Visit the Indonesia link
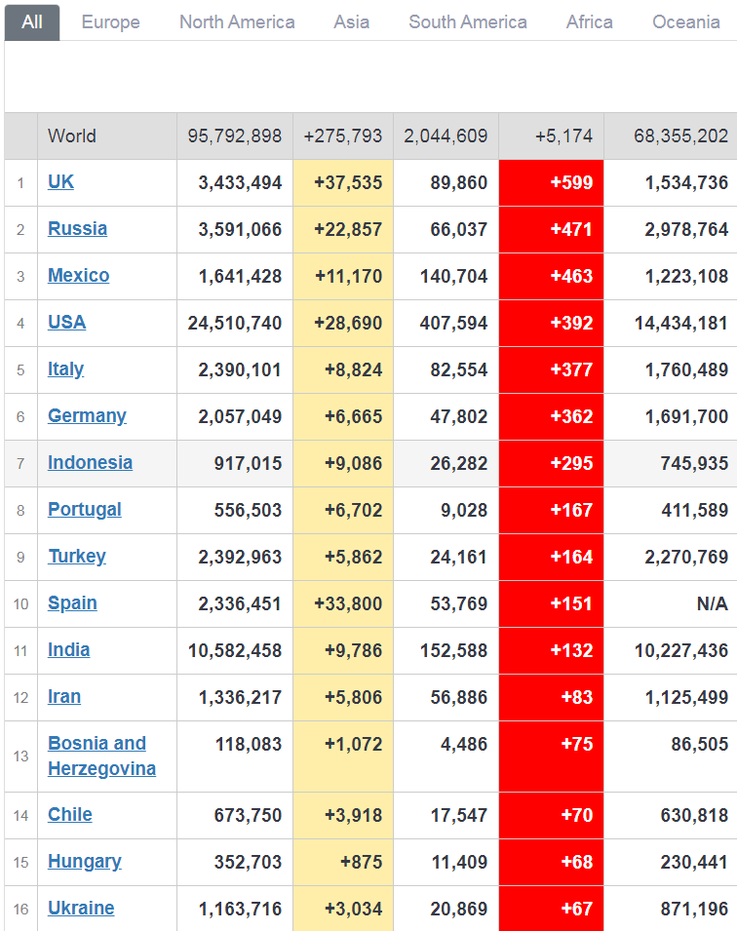 90,463
